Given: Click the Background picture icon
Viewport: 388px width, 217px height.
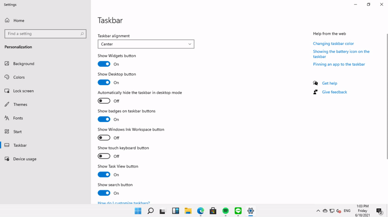Looking at the screenshot, I should 7,63.
